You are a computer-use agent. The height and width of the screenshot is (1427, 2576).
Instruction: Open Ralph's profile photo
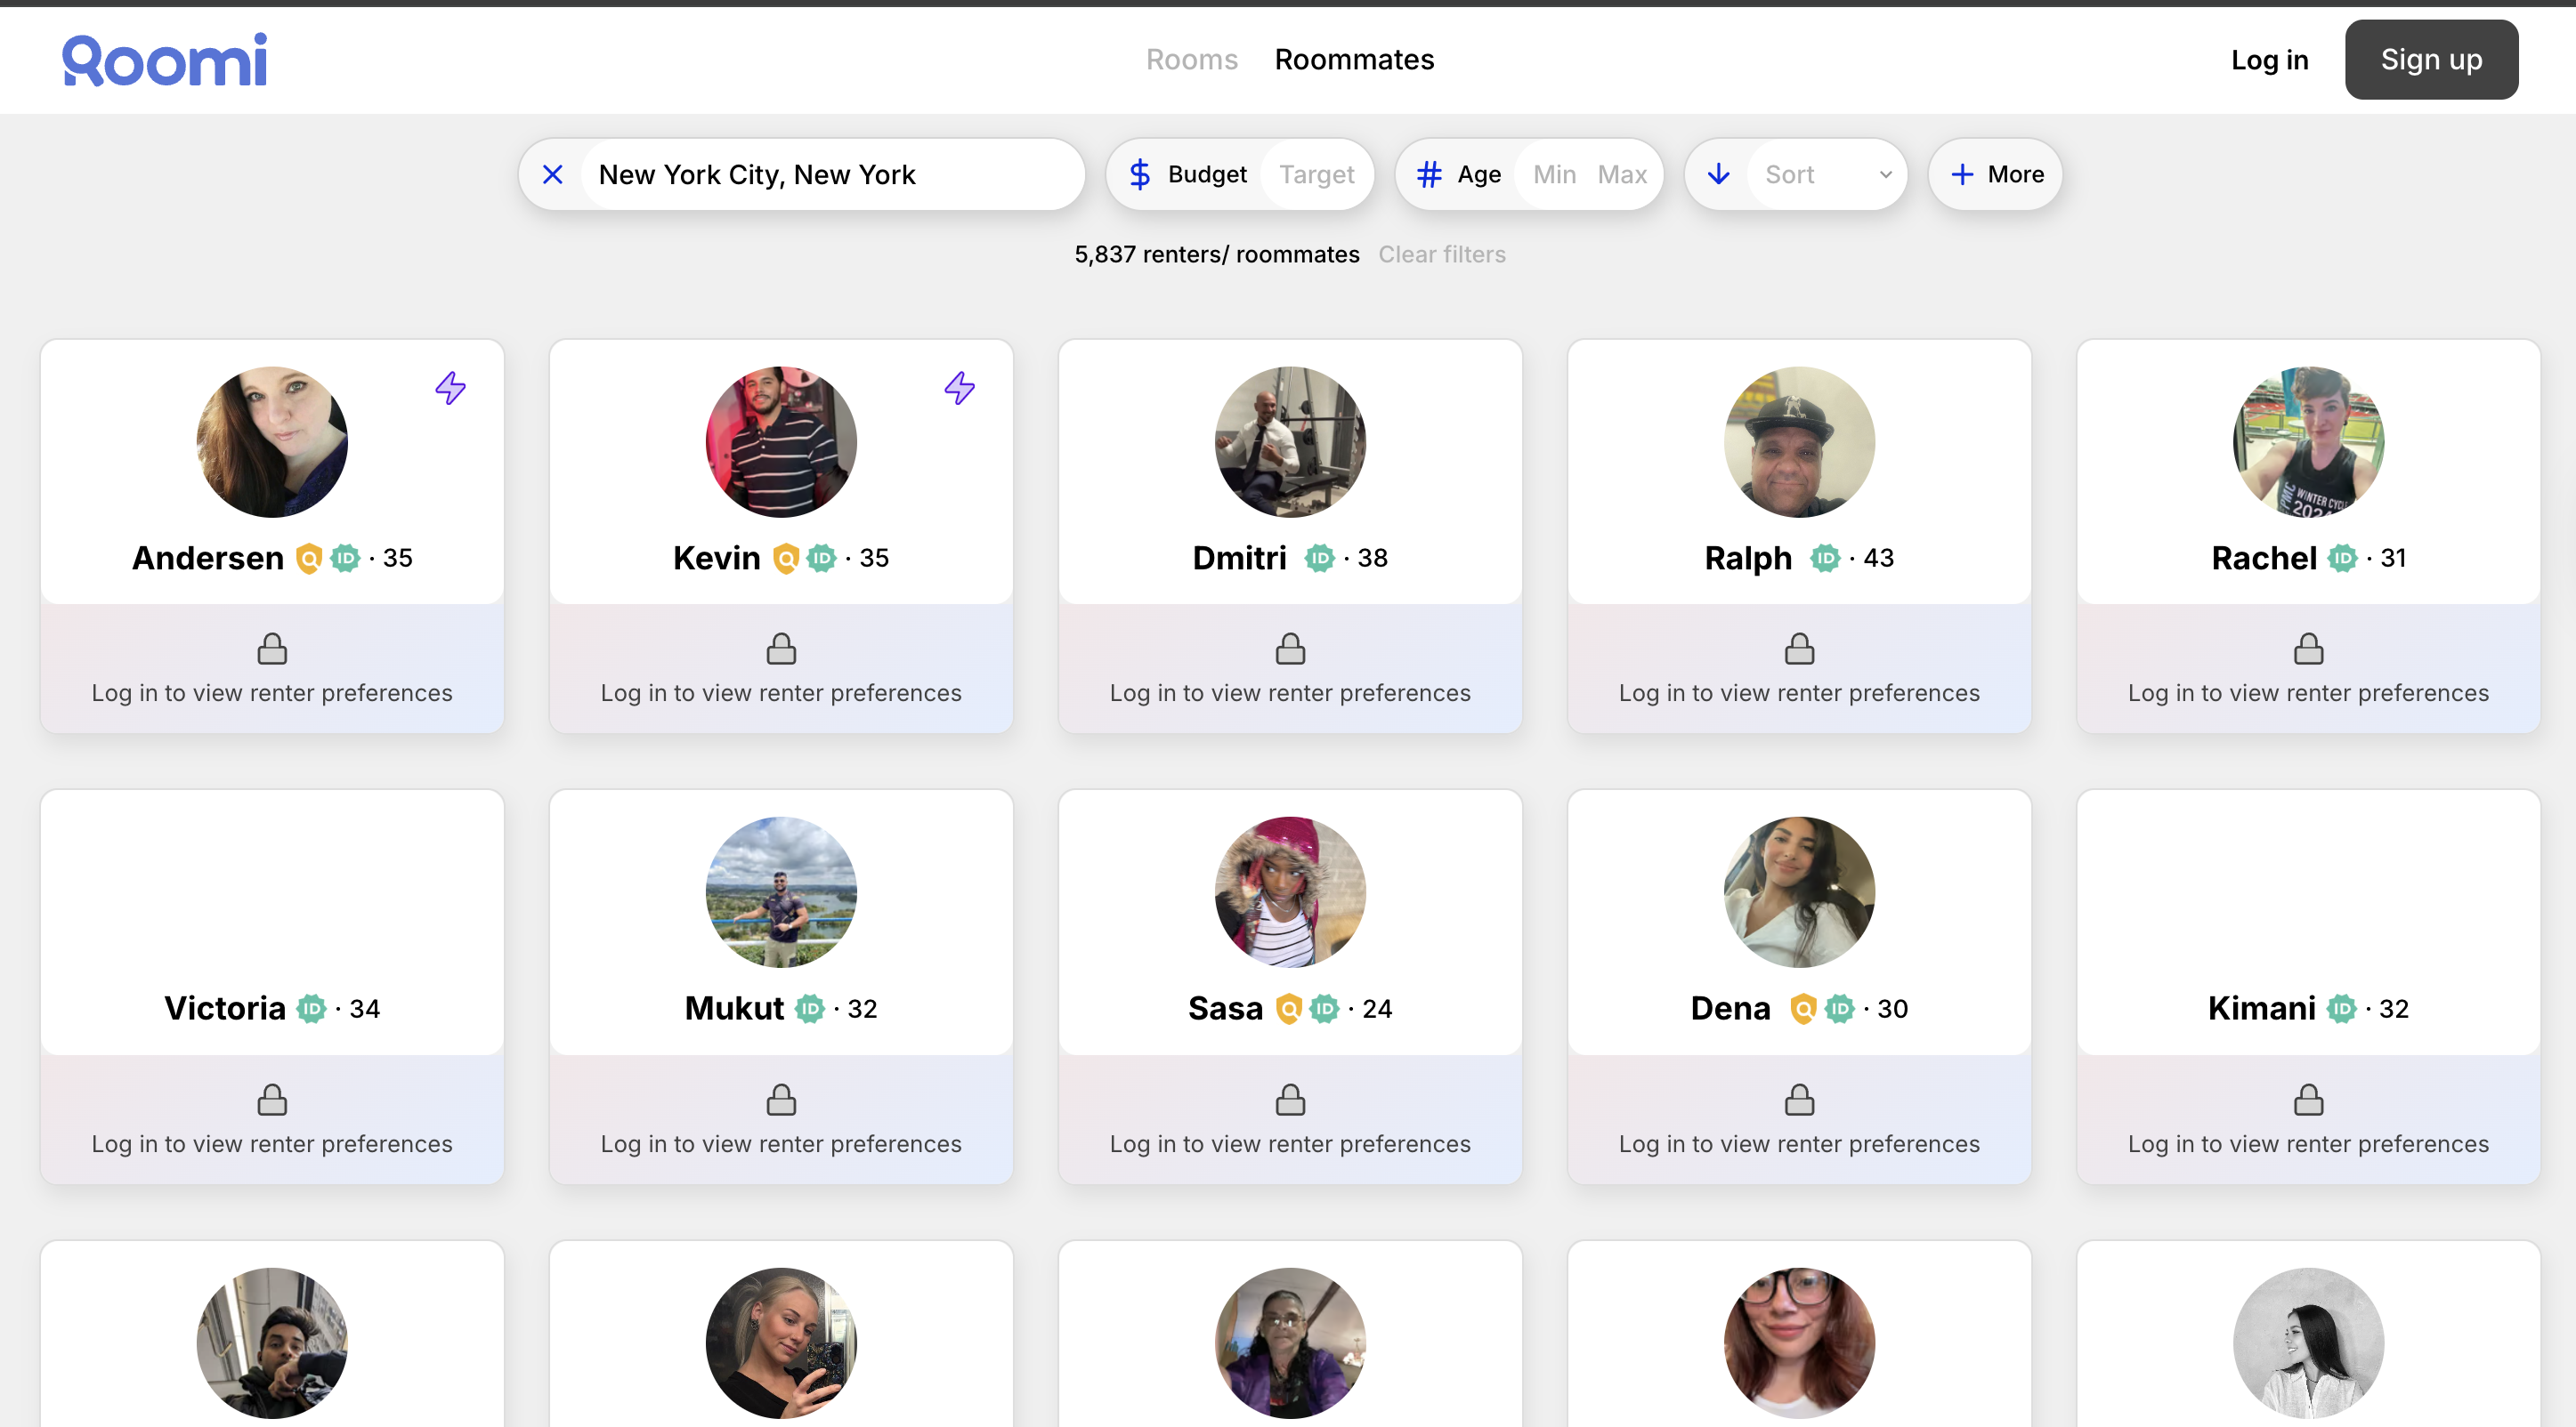[x=1799, y=441]
